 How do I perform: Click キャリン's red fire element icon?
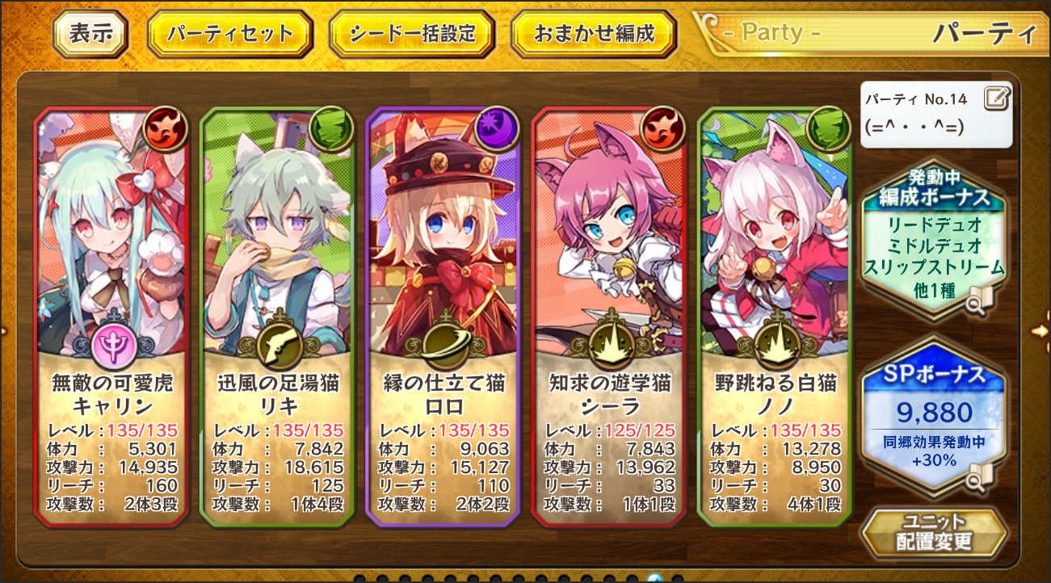[x=166, y=128]
